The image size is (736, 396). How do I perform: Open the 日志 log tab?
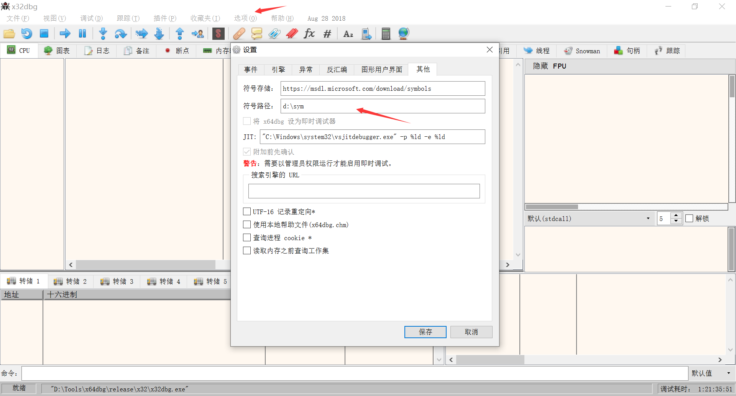click(97, 51)
